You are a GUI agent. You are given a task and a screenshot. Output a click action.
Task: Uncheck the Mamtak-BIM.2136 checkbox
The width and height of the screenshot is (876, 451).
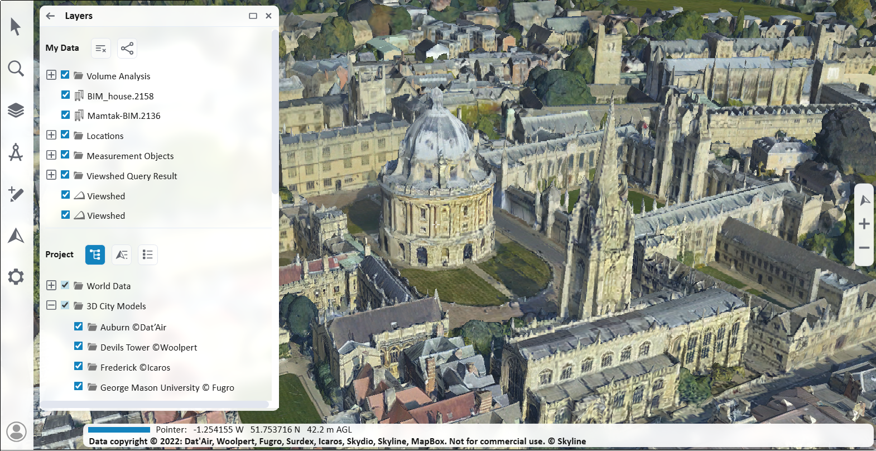[x=65, y=114]
